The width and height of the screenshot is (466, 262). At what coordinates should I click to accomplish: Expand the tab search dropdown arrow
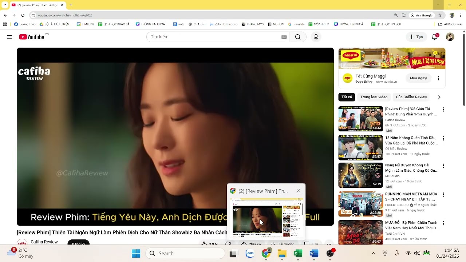(x=5, y=5)
